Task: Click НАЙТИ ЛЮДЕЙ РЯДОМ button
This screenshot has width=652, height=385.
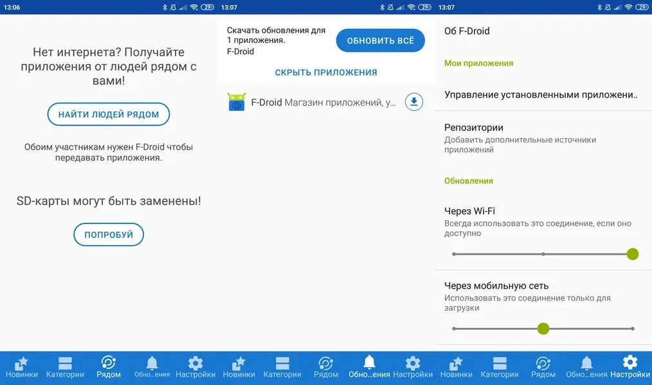Action: (109, 114)
